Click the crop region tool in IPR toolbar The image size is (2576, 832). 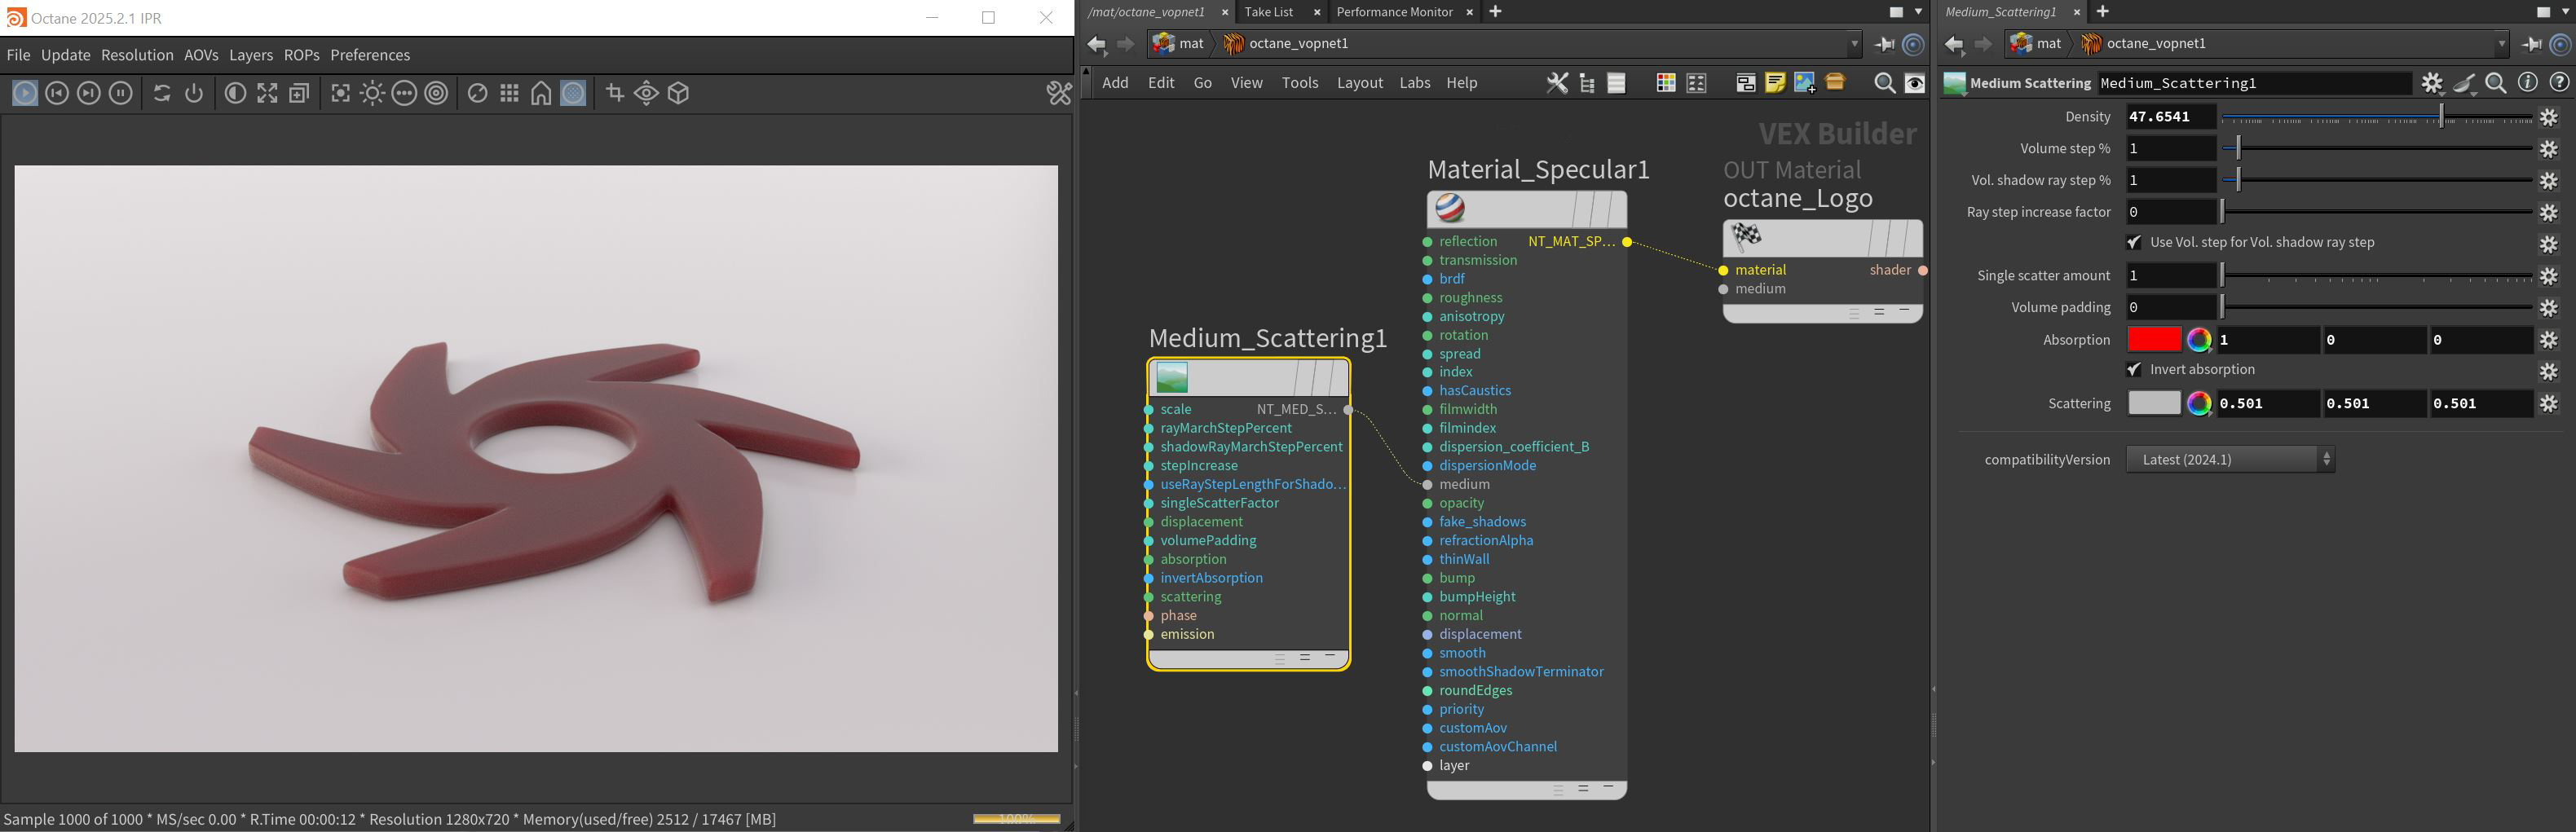click(615, 93)
